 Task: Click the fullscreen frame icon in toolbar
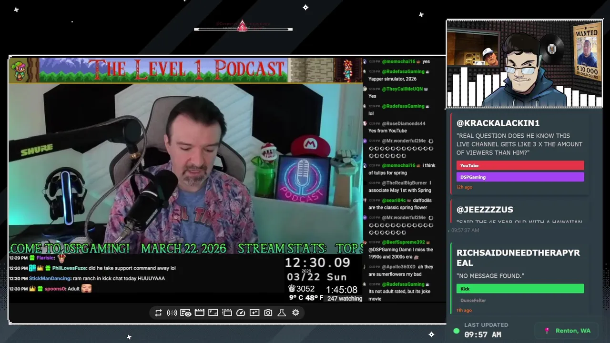pos(213,313)
